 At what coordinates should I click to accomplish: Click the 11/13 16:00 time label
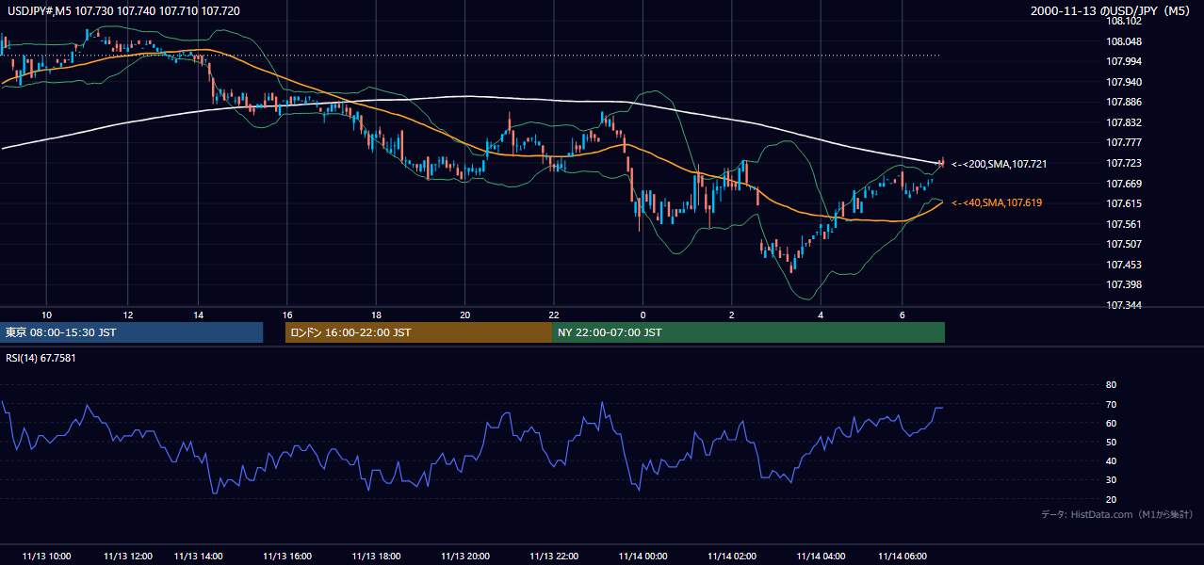coord(287,557)
